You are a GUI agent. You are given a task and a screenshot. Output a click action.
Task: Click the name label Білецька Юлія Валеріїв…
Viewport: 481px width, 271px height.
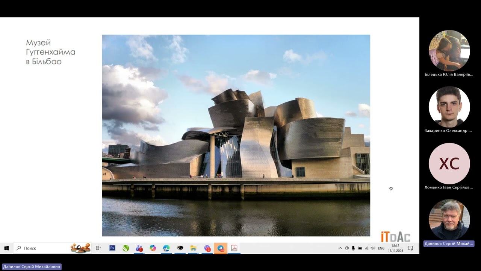point(449,75)
